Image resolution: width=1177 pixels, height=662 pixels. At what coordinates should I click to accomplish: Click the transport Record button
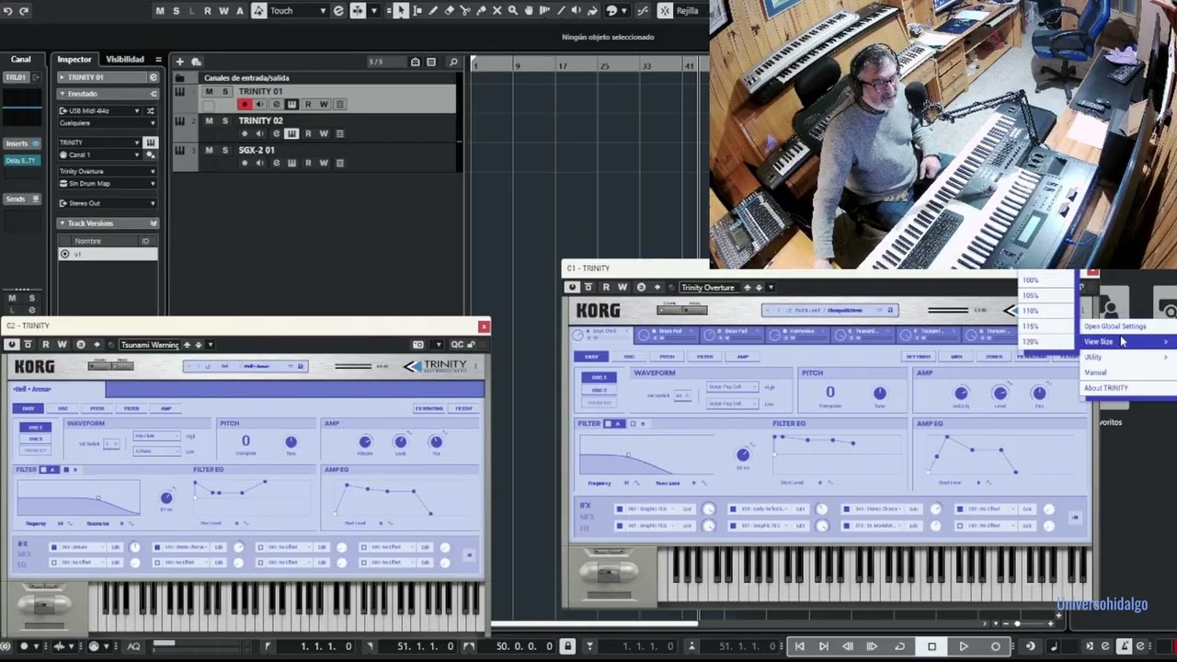tap(995, 646)
